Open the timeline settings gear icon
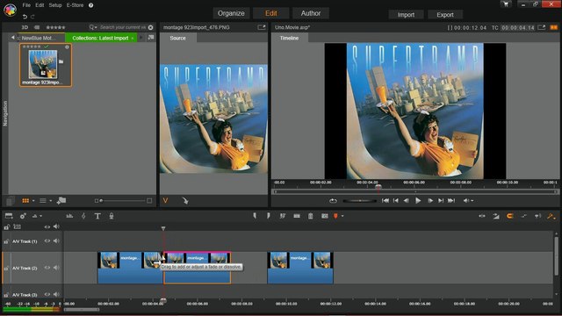Screen dimensions: 562x316 [x=23, y=216]
